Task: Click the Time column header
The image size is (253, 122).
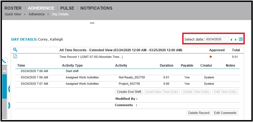Action: click(21, 66)
